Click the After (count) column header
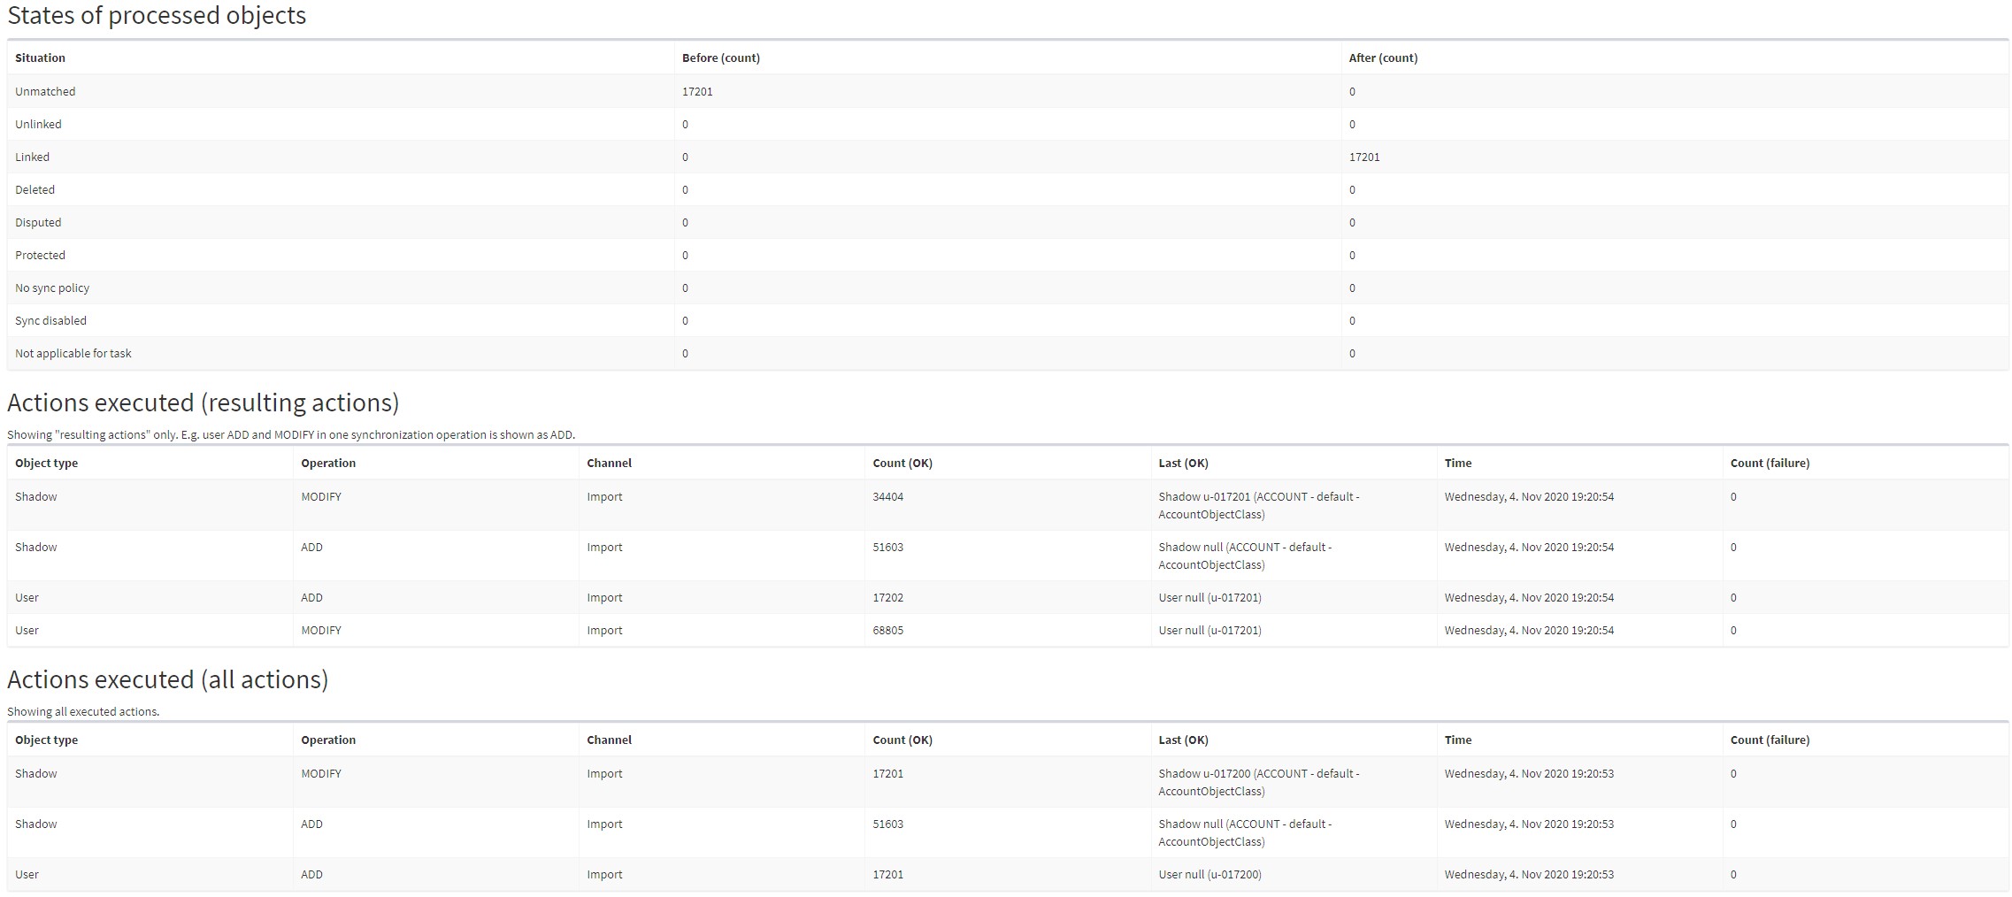2012x897 pixels. pyautogui.click(x=1382, y=58)
